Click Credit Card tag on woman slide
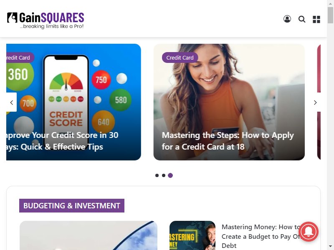The height and width of the screenshot is (250, 334). click(x=180, y=57)
